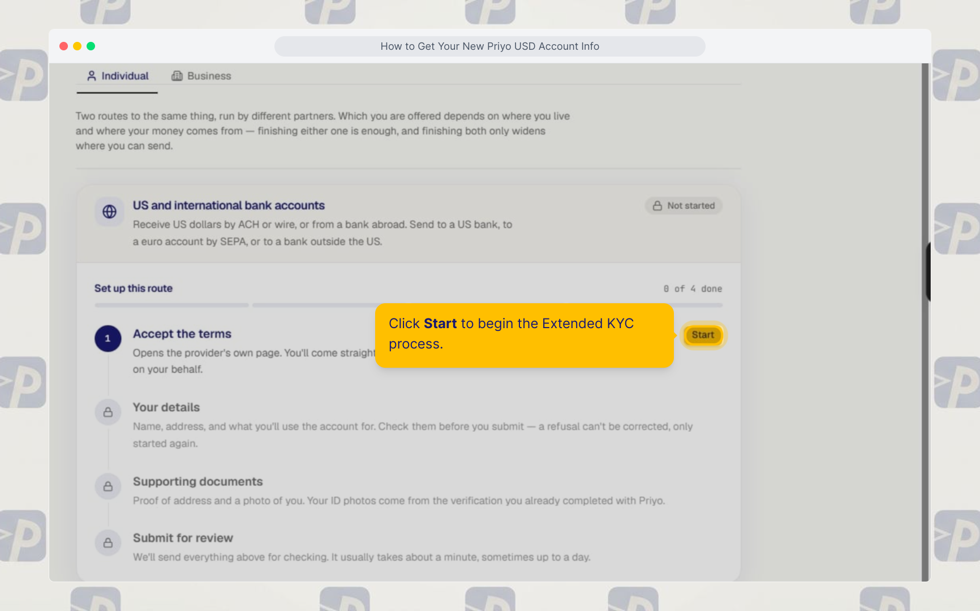Click the globe icon for bank accounts
The height and width of the screenshot is (611, 980).
(109, 212)
